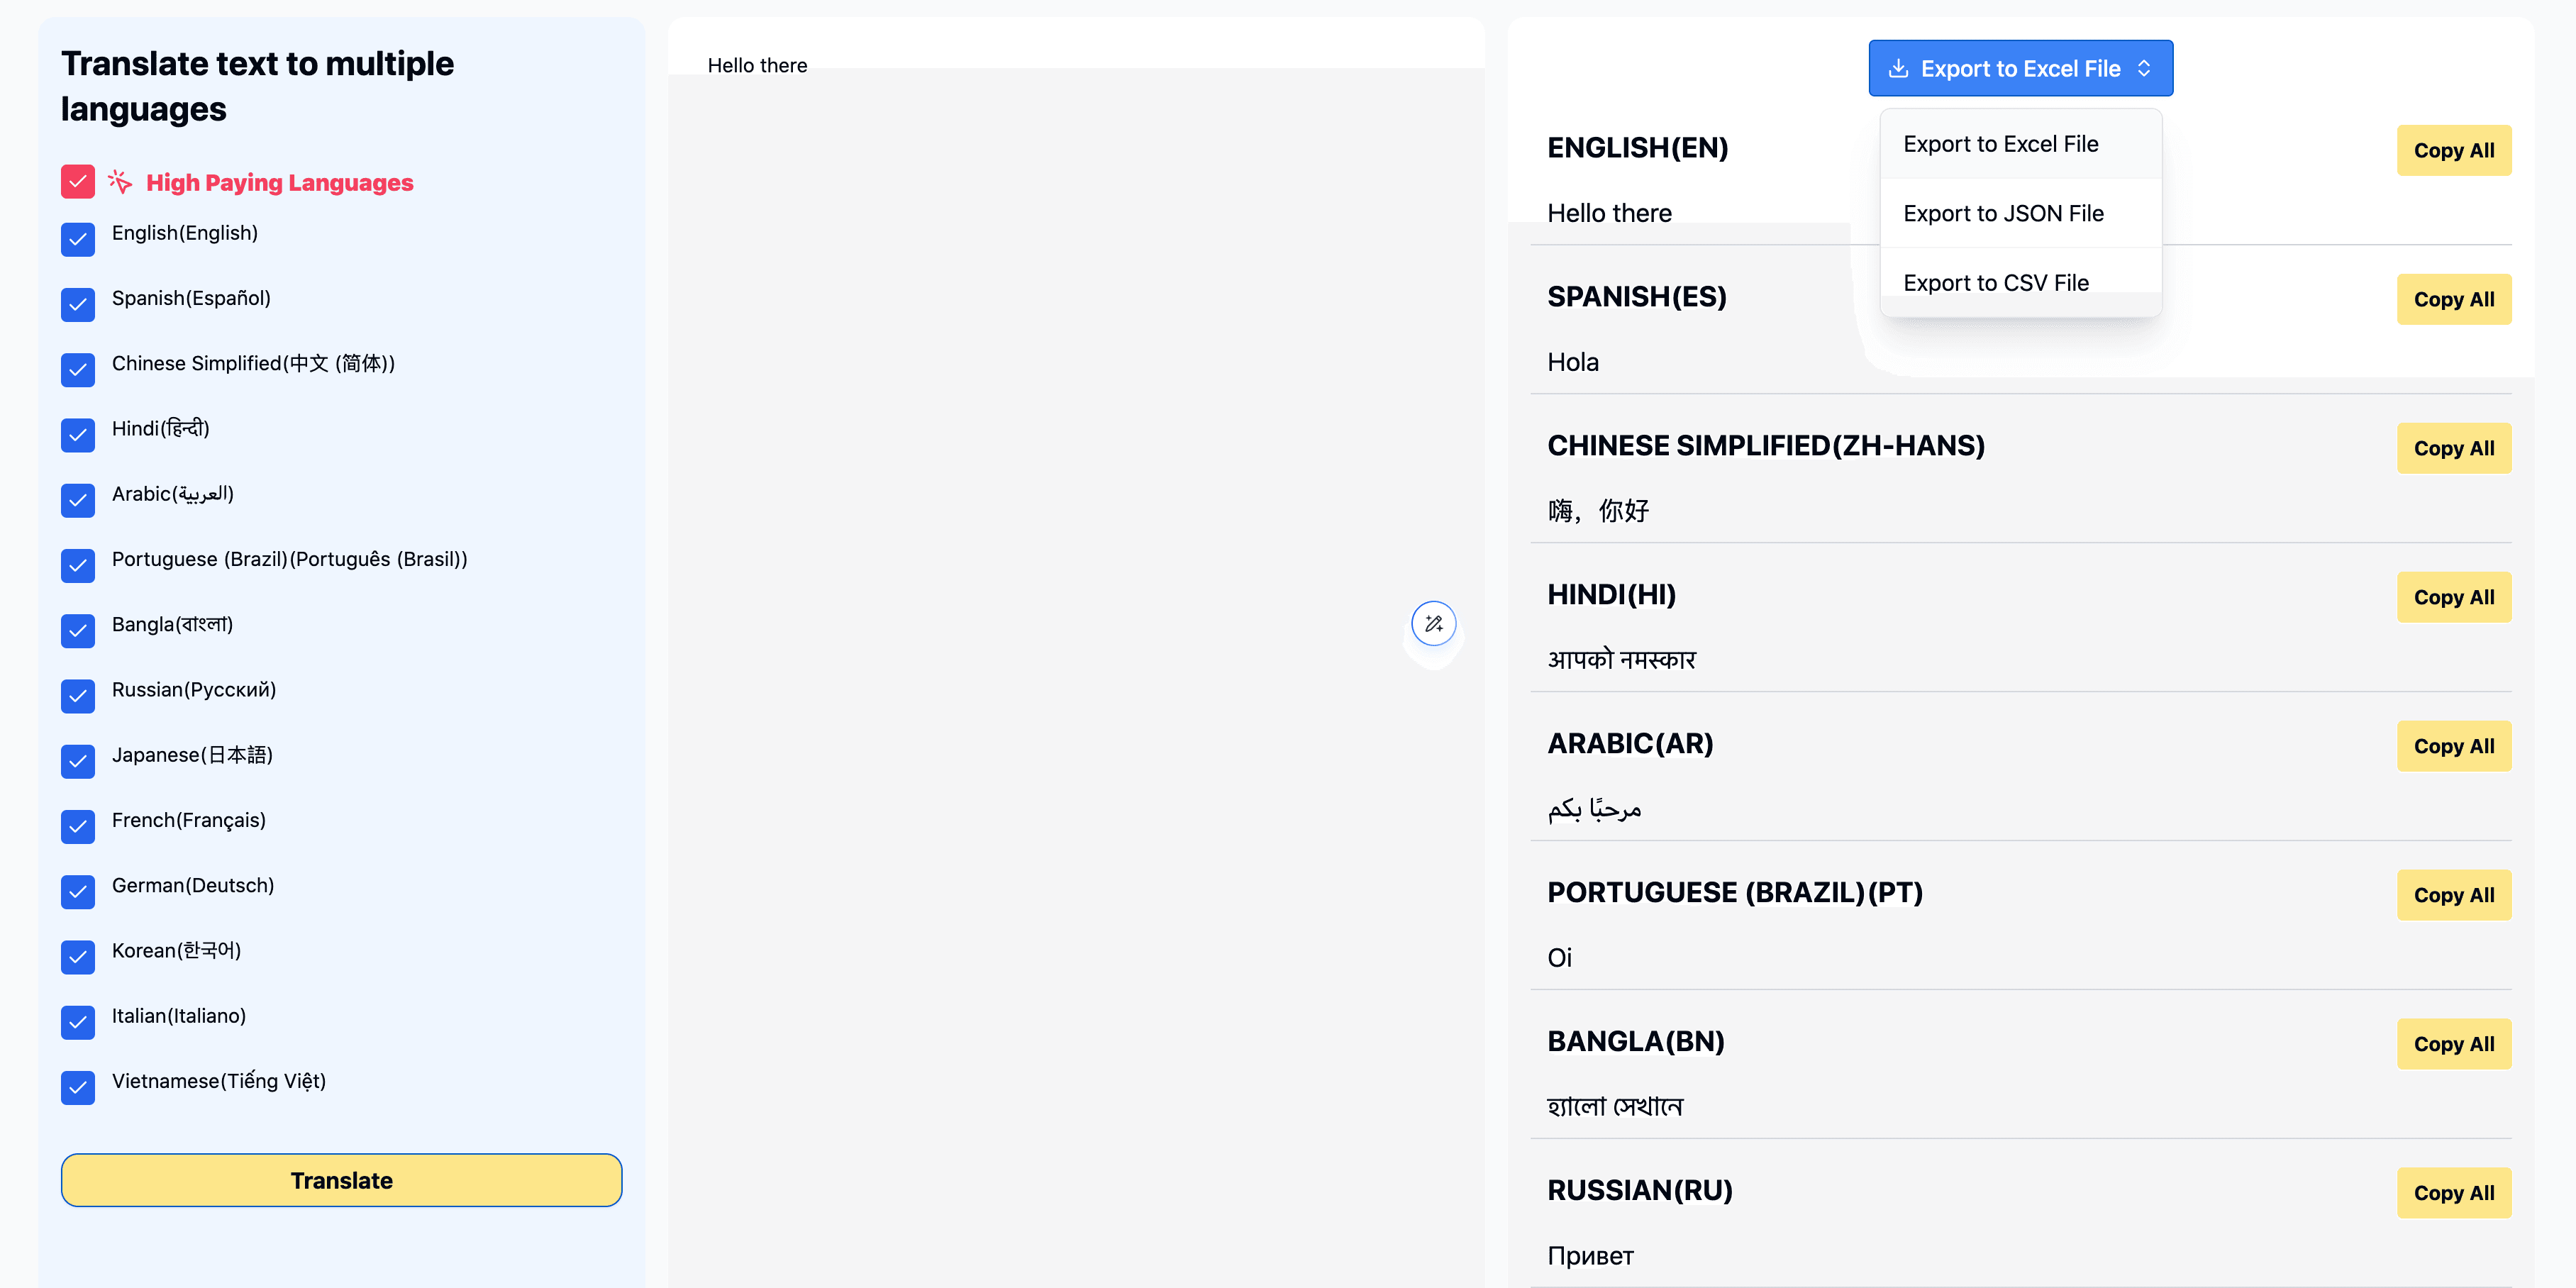Image resolution: width=2576 pixels, height=1288 pixels.
Task: Uncheck the Bangla language checkbox
Action: pyautogui.click(x=78, y=630)
